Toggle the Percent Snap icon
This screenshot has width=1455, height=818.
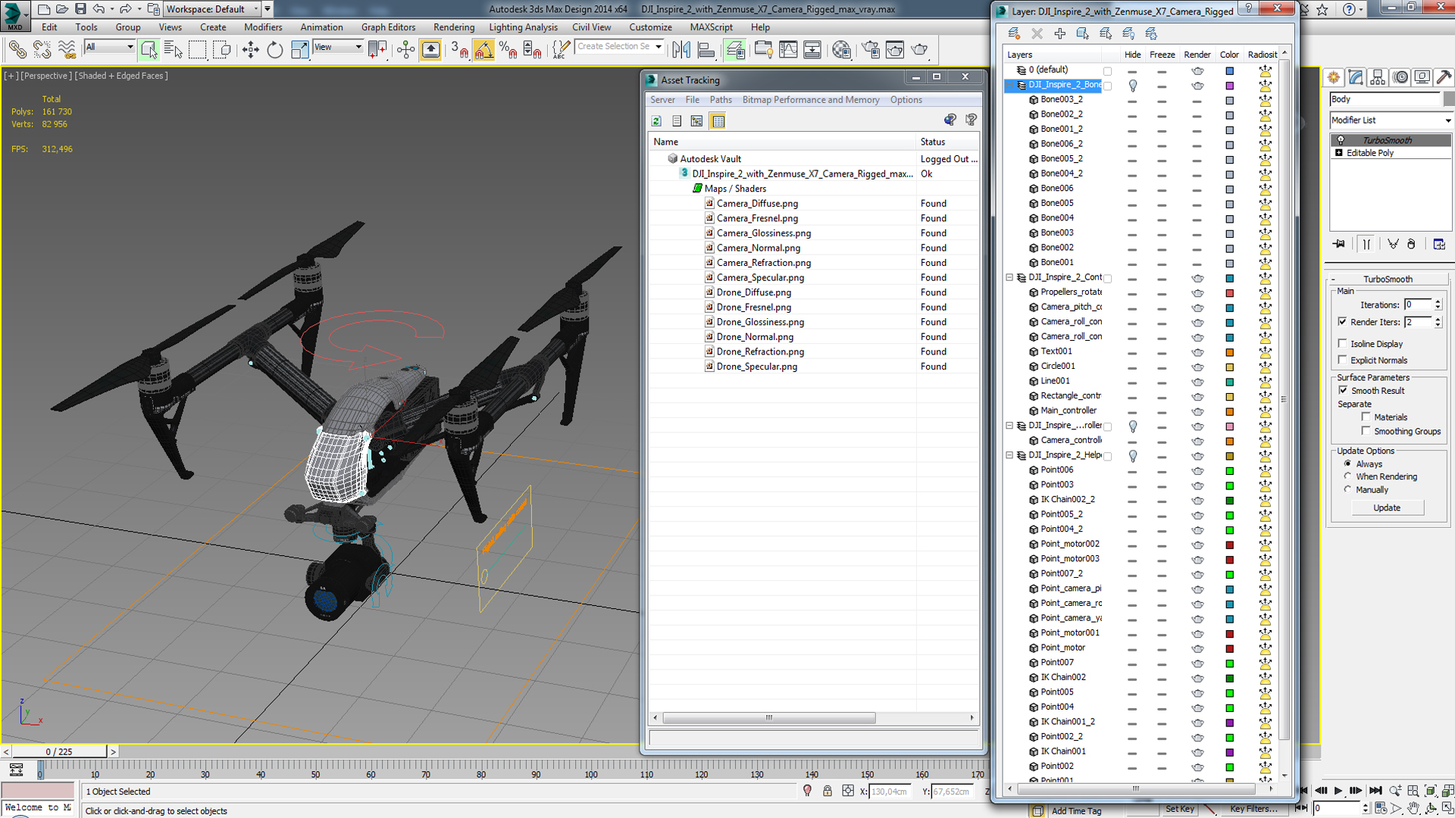(508, 50)
